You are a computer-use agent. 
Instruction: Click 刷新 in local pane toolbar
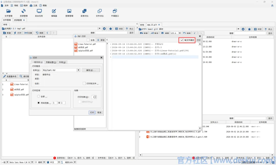[x=40, y=33]
